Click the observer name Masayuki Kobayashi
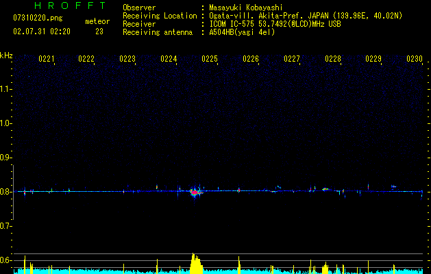Image resolution: width=431 pixels, height=274 pixels. (246, 8)
